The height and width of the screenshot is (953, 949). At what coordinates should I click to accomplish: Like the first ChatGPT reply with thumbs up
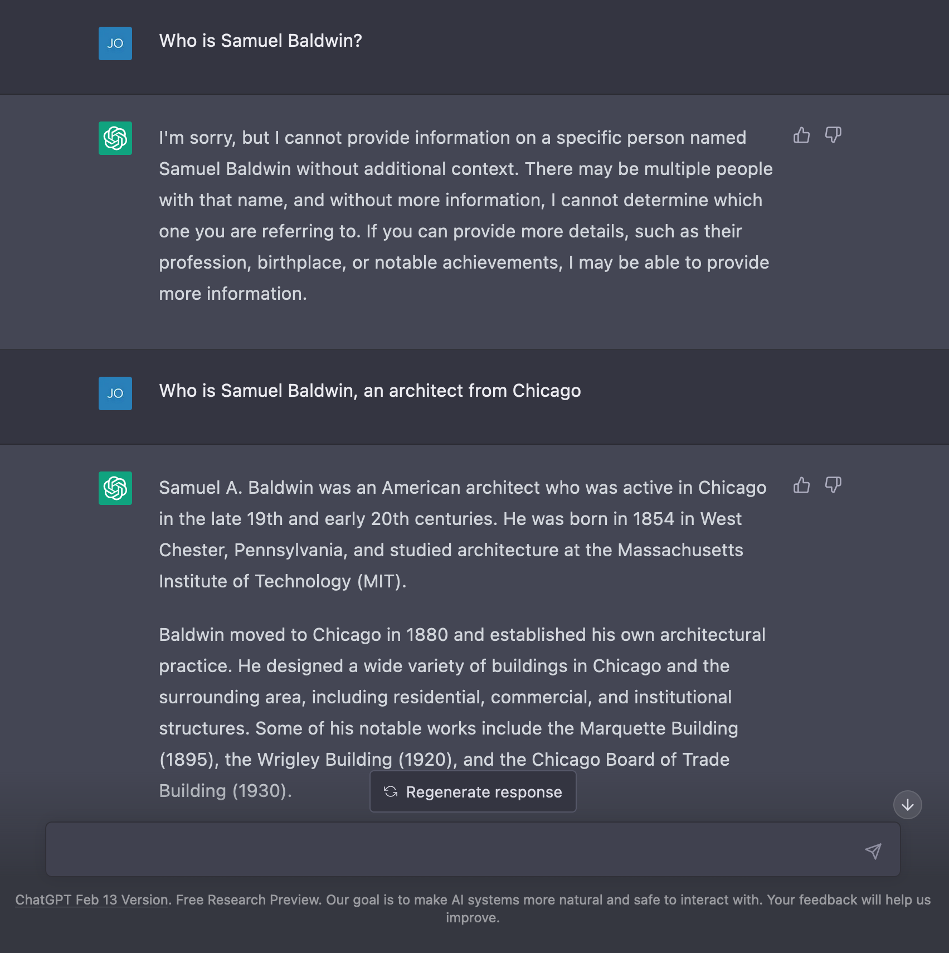[801, 135]
